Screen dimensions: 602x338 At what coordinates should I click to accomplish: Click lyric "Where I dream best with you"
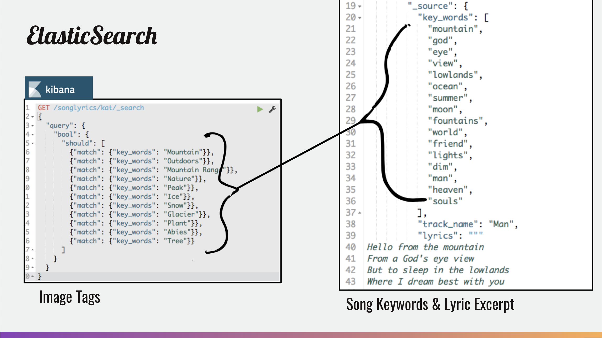436,282
